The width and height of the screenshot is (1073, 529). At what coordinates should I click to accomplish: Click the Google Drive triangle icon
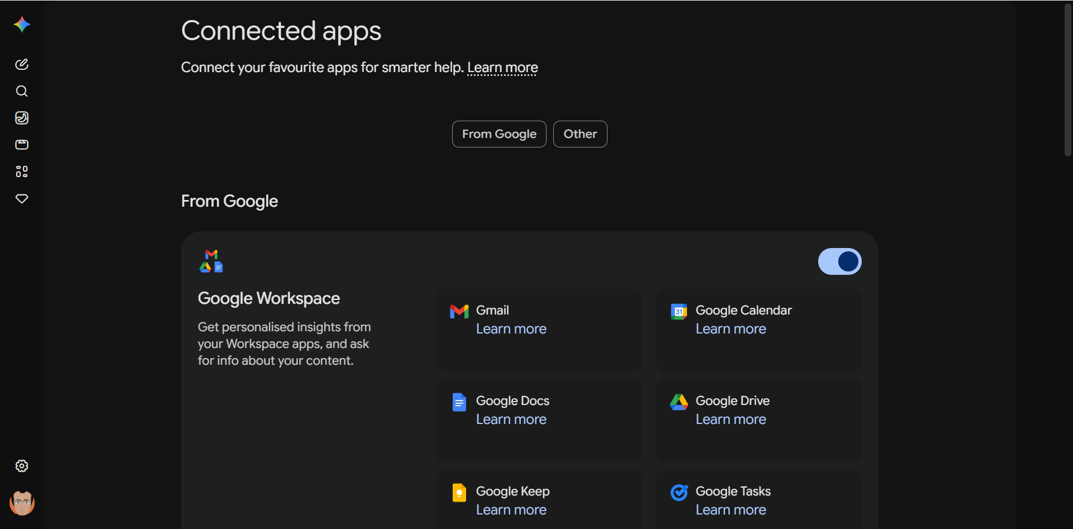point(679,402)
